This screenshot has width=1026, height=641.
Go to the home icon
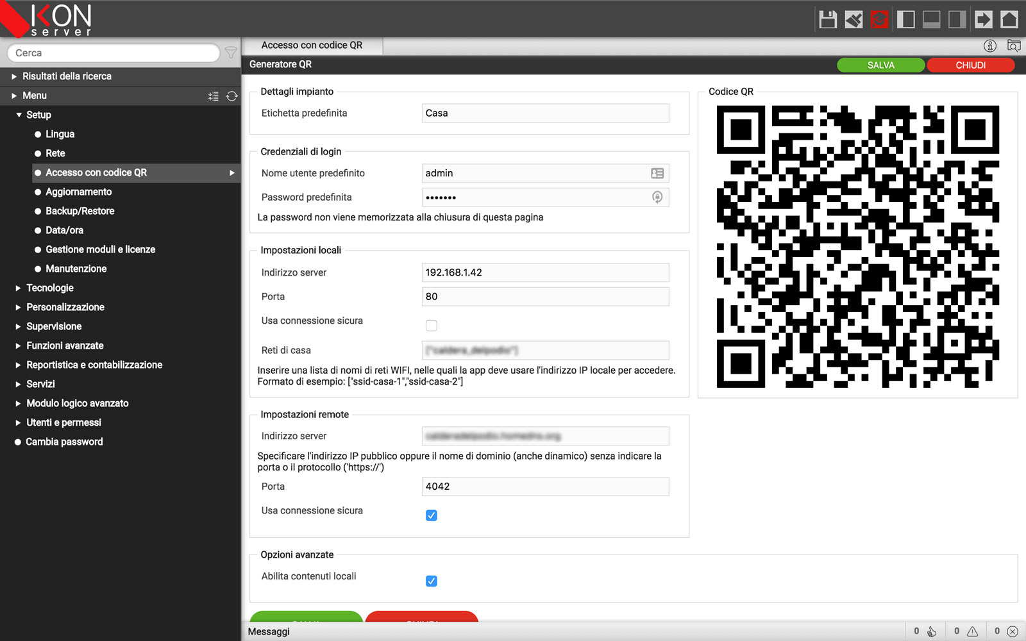1009,19
